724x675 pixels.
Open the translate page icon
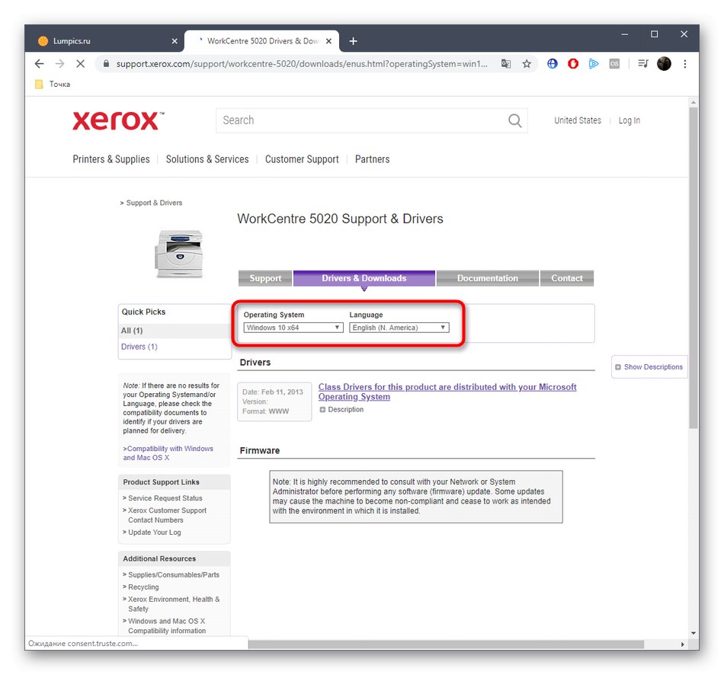506,64
